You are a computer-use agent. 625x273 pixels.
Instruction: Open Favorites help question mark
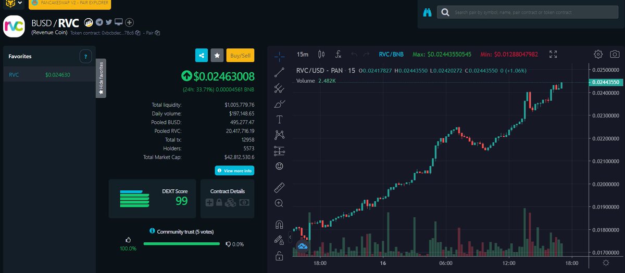click(x=86, y=56)
